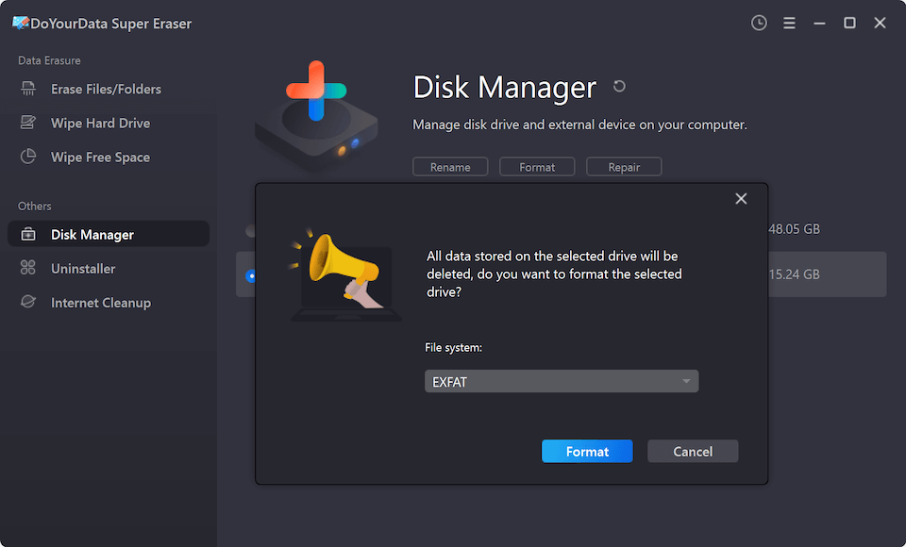Click the history clock icon
906x547 pixels.
(759, 23)
